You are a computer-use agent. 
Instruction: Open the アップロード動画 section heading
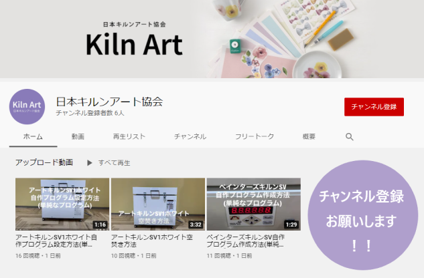[44, 162]
